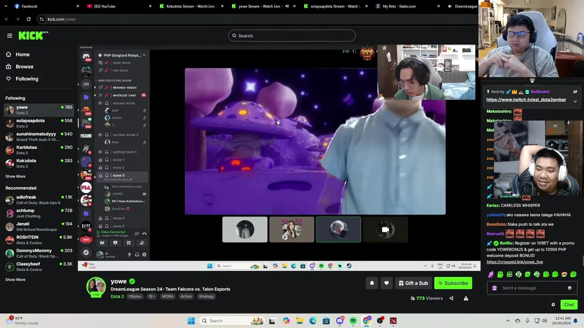Click the weather widget on taskbar
The image size is (584, 328).
point(21,320)
